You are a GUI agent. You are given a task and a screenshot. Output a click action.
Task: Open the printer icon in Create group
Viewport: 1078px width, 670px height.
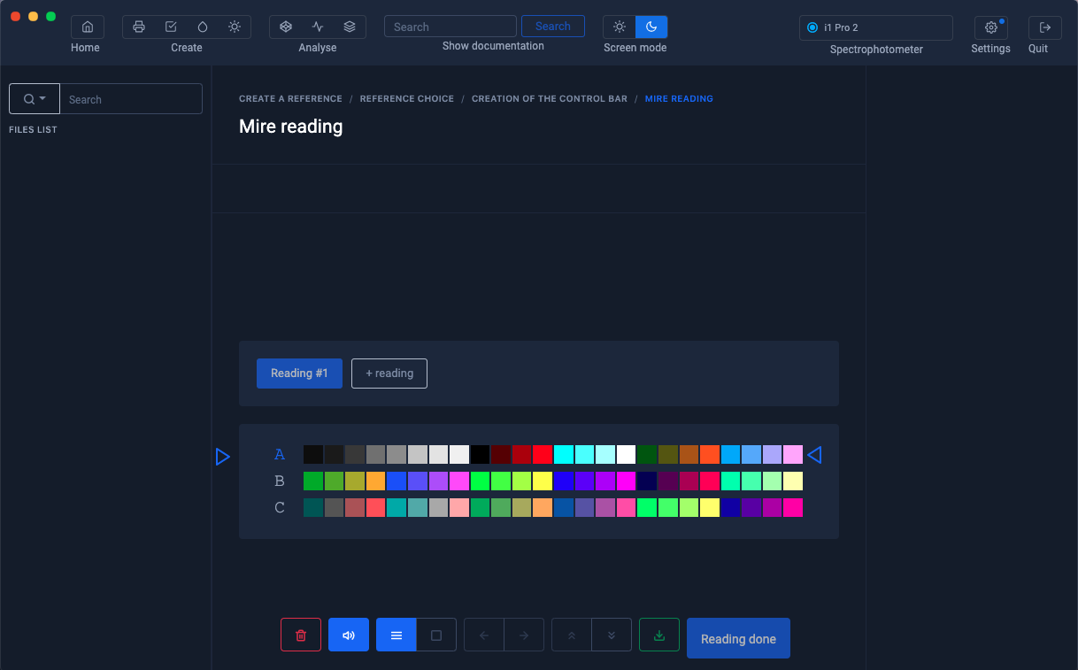tap(139, 27)
